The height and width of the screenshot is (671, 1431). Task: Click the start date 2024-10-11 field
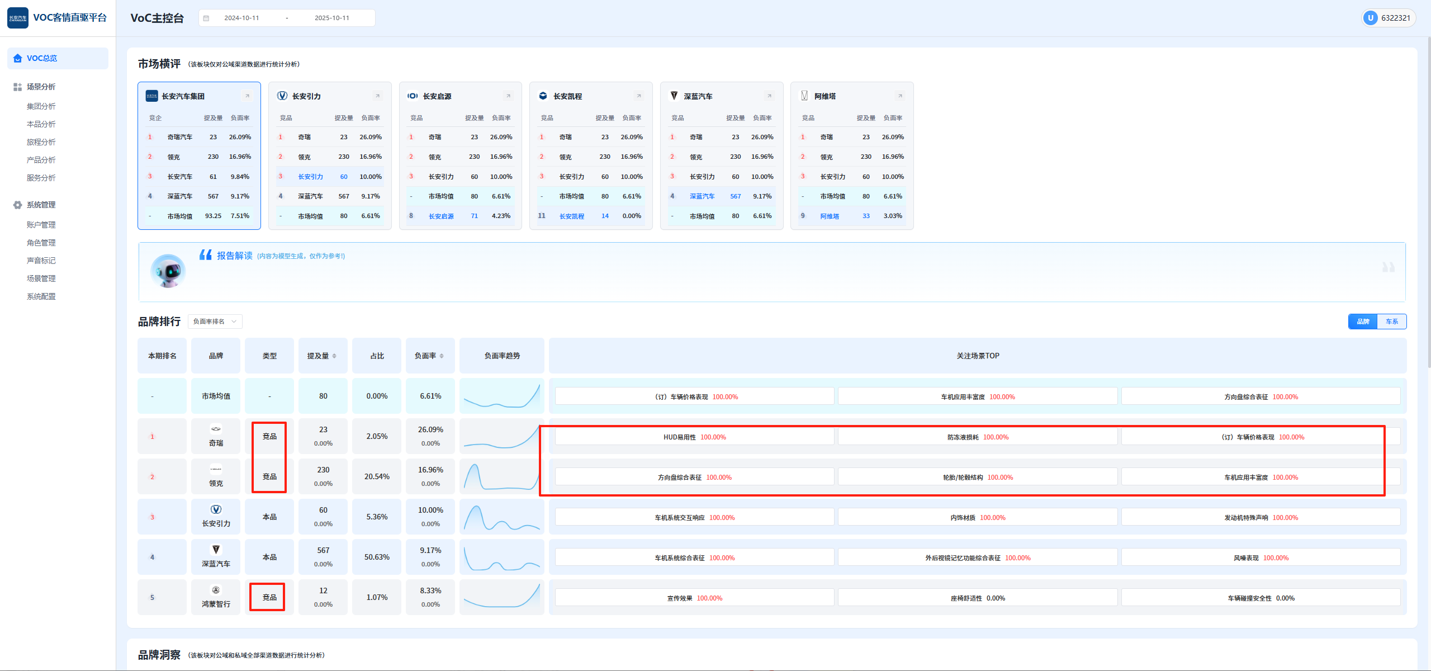coord(241,18)
